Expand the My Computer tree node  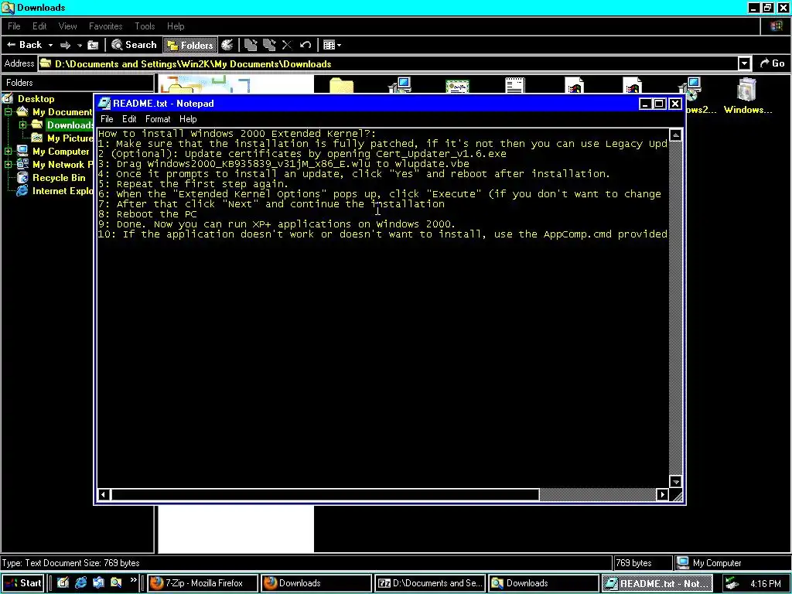coord(9,151)
